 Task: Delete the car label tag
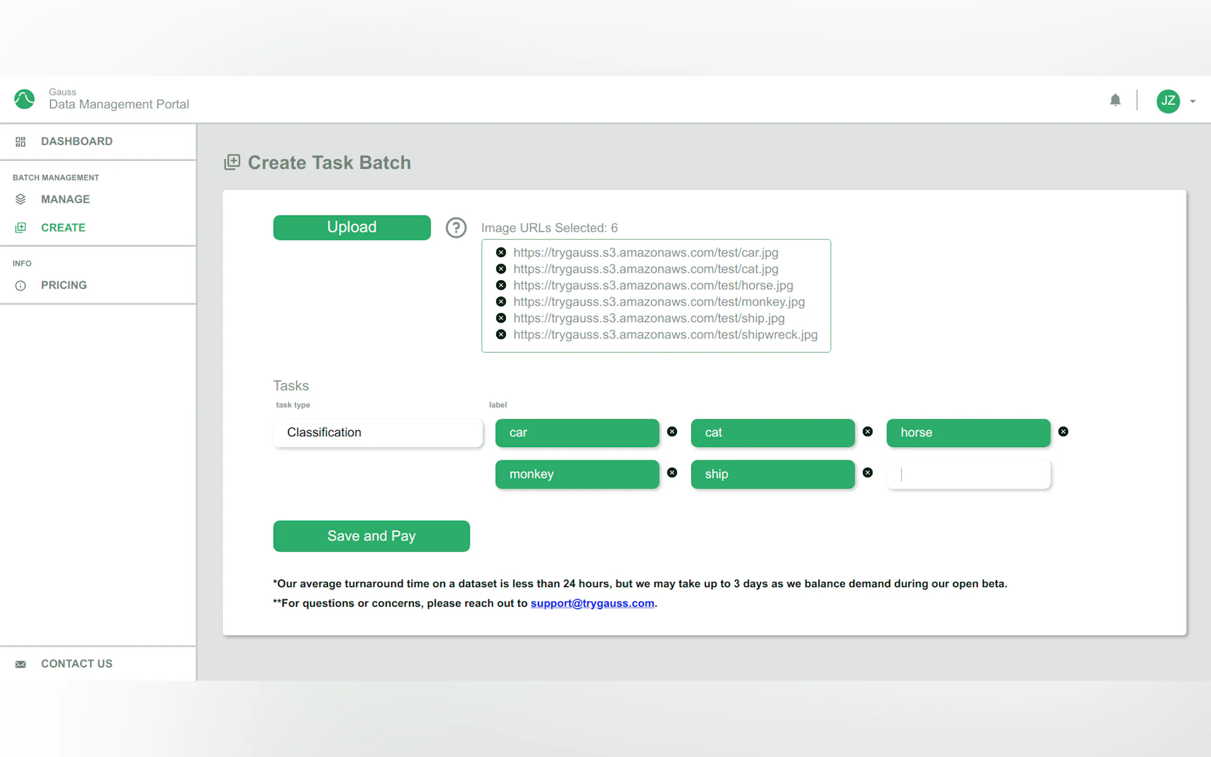coord(672,431)
